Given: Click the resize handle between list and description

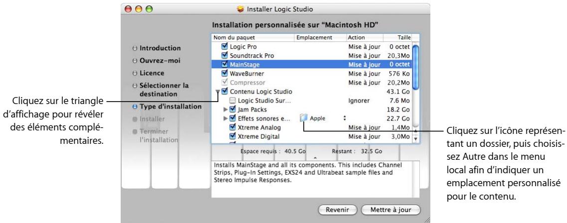Looking at the screenshot, I should 315,158.
